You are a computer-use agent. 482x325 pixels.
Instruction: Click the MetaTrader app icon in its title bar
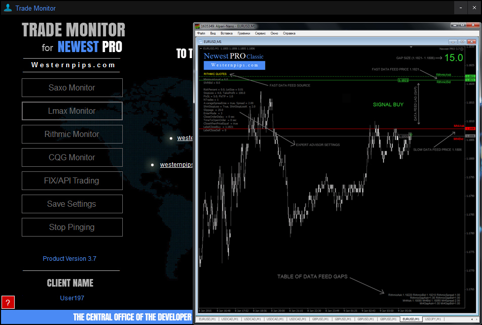point(198,26)
